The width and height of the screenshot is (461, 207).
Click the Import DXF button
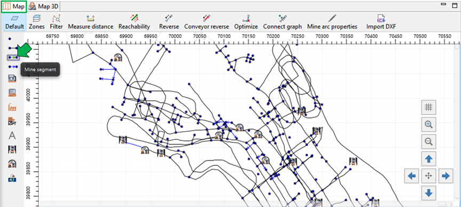point(381,22)
